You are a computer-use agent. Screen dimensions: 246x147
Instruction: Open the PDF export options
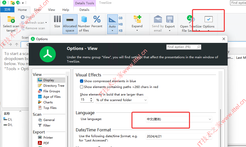coord(43,143)
